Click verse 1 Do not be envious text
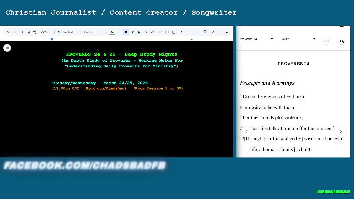354x199 pixels. tap(274, 96)
